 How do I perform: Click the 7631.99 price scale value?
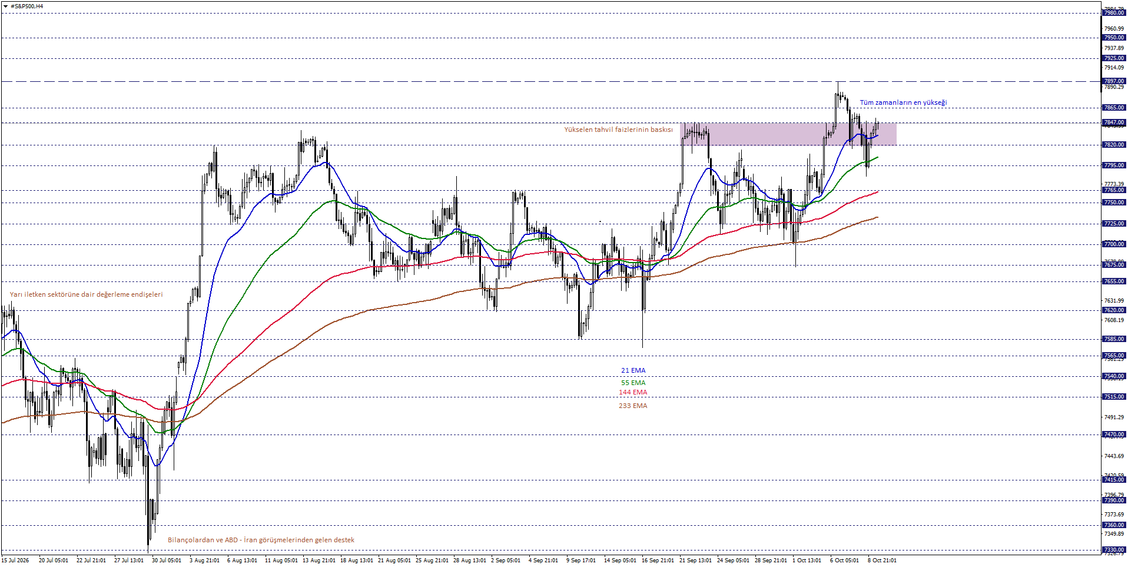coord(1114,301)
